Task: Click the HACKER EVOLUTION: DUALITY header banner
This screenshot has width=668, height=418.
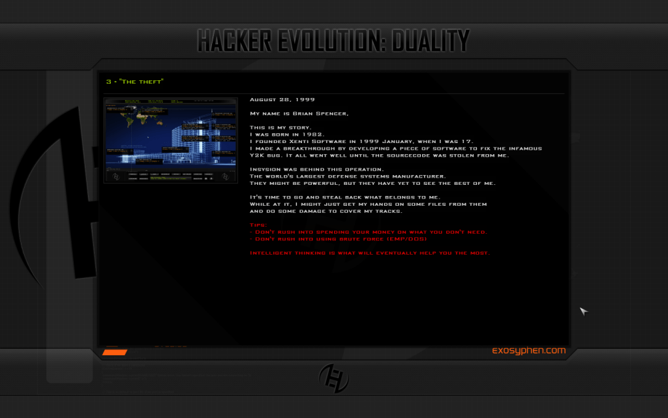Action: tap(334, 40)
